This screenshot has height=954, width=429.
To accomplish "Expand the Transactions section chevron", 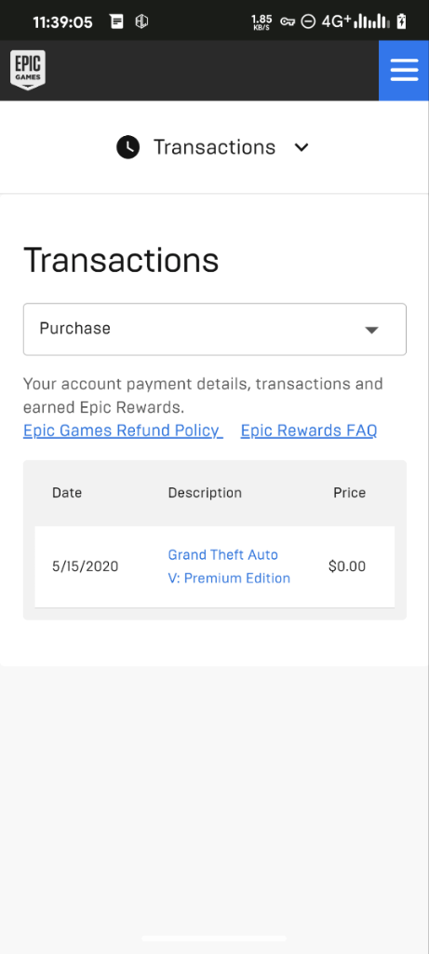I will (x=302, y=147).
